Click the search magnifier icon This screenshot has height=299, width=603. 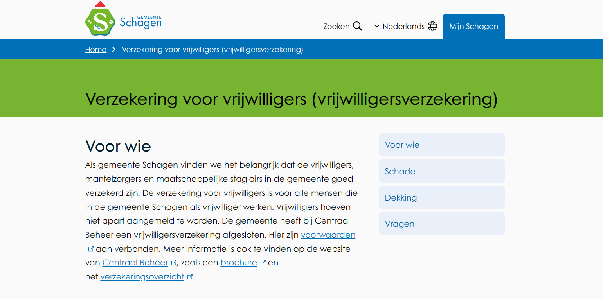(x=357, y=26)
